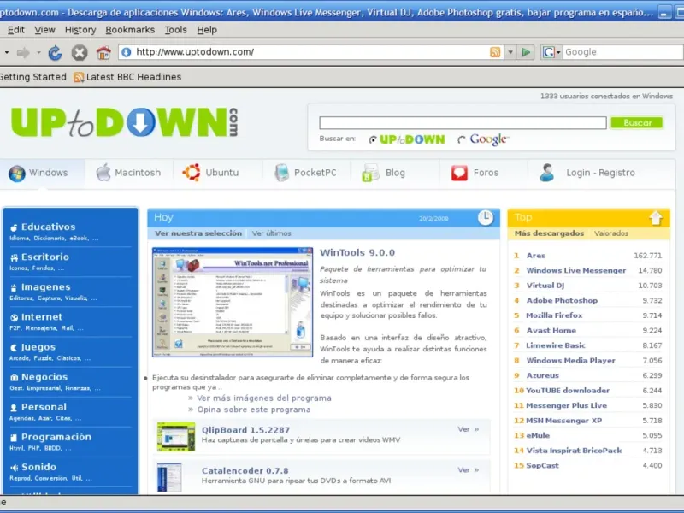The width and height of the screenshot is (684, 513).
Task: Click the PocketPC device icon
Action: coord(282,173)
